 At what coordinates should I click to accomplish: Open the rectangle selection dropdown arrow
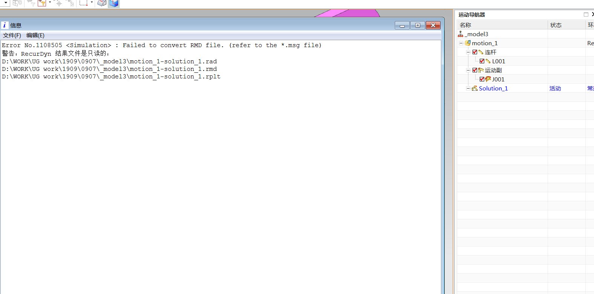point(92,3)
